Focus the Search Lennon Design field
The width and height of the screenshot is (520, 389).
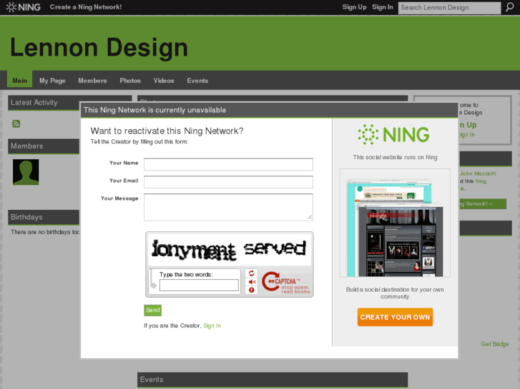[449, 8]
